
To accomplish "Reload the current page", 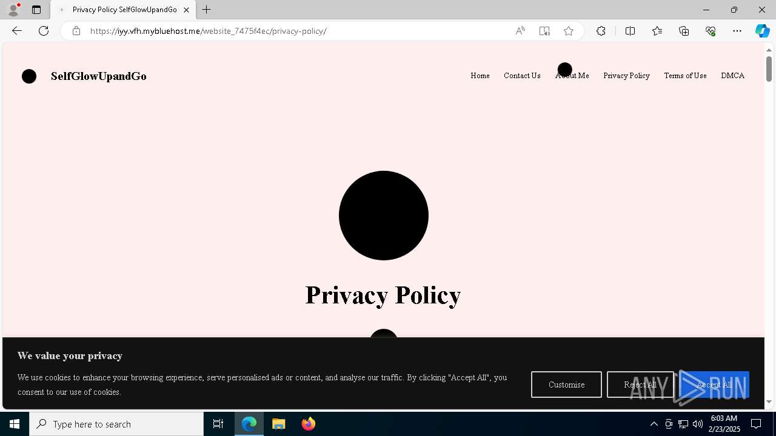I will pyautogui.click(x=44, y=31).
